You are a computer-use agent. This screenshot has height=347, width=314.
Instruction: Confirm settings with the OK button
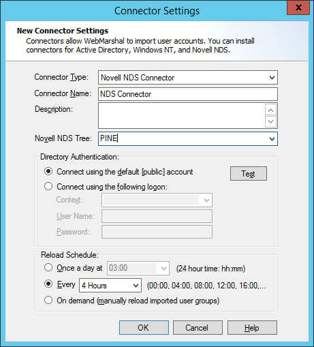(144, 327)
